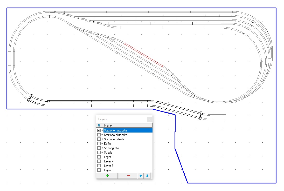Move selected layer up with blue arrow

[141, 176]
